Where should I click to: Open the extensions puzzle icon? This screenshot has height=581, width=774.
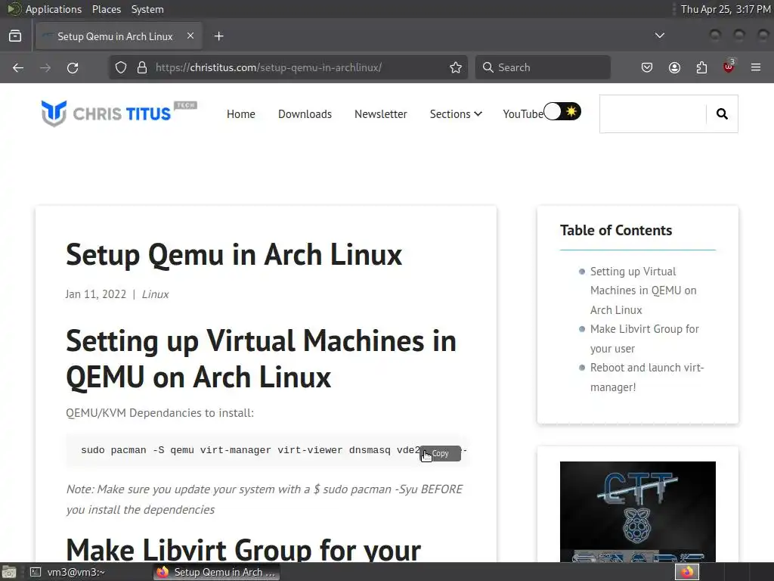point(701,67)
